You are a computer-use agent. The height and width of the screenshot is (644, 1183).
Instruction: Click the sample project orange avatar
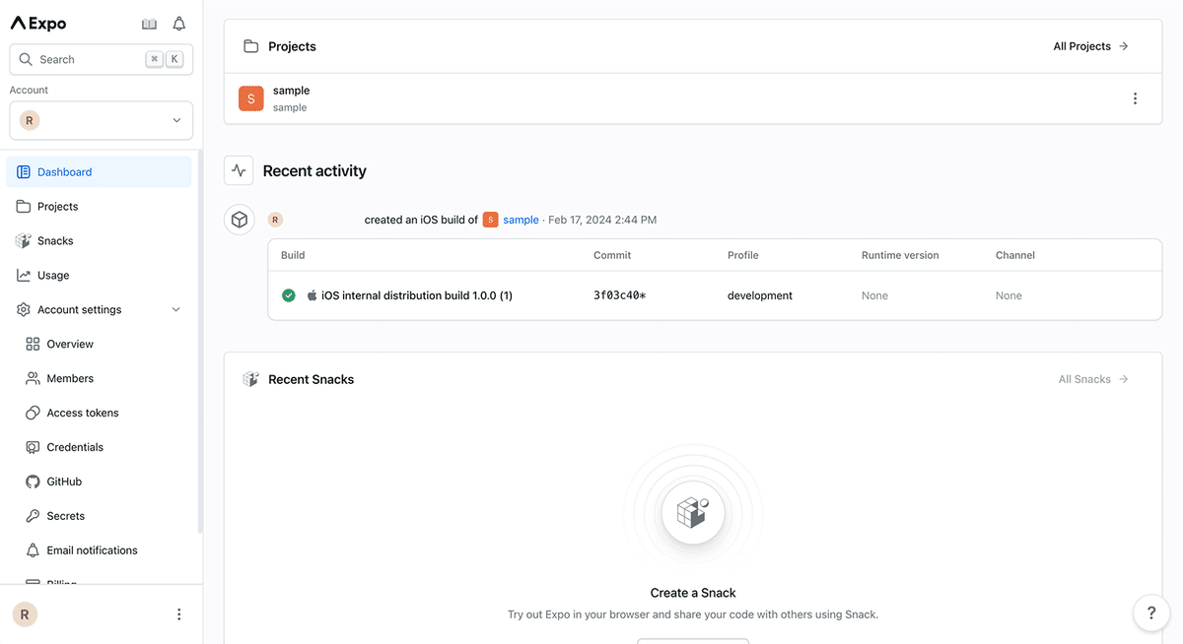(x=250, y=98)
